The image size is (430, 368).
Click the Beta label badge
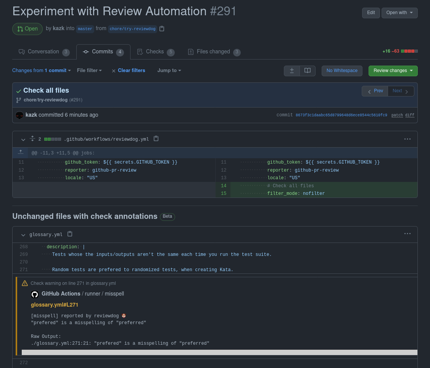(167, 217)
